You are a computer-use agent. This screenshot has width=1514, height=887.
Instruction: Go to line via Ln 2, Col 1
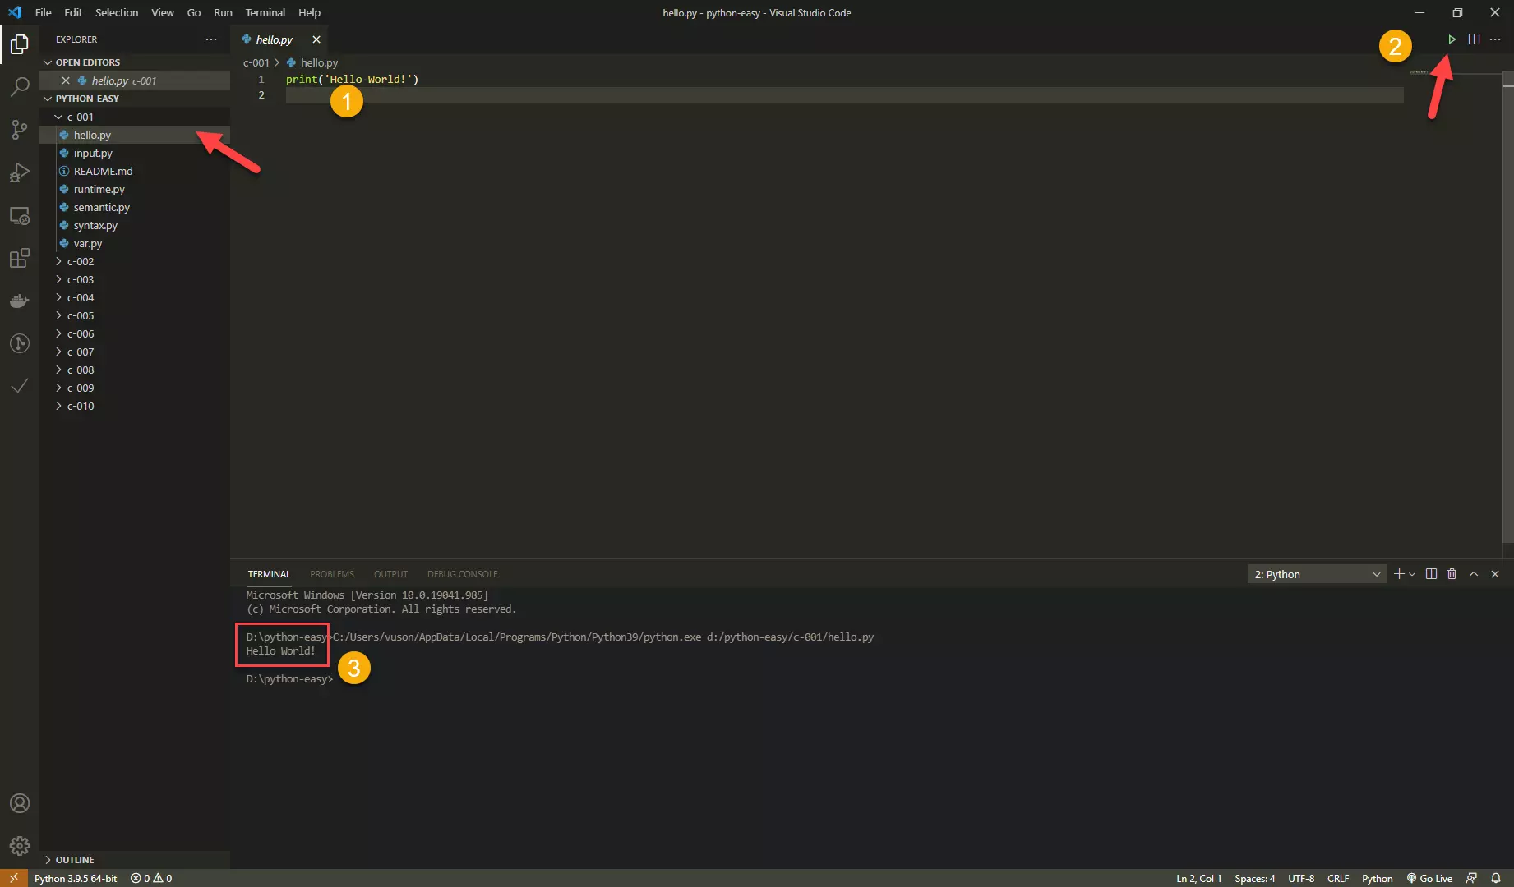click(x=1199, y=878)
